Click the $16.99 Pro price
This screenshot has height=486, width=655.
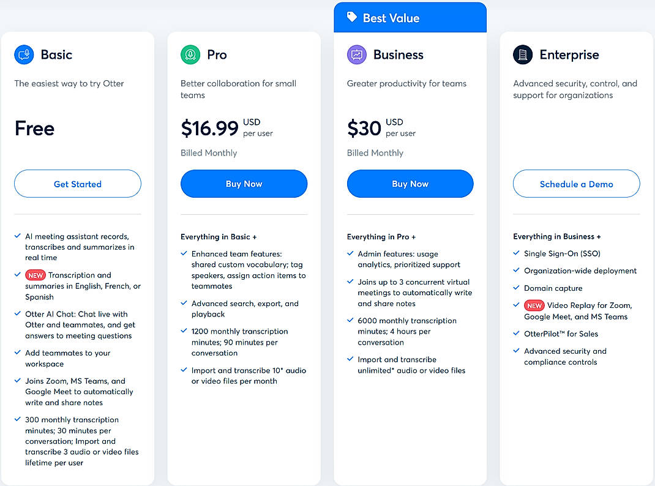[x=209, y=129]
